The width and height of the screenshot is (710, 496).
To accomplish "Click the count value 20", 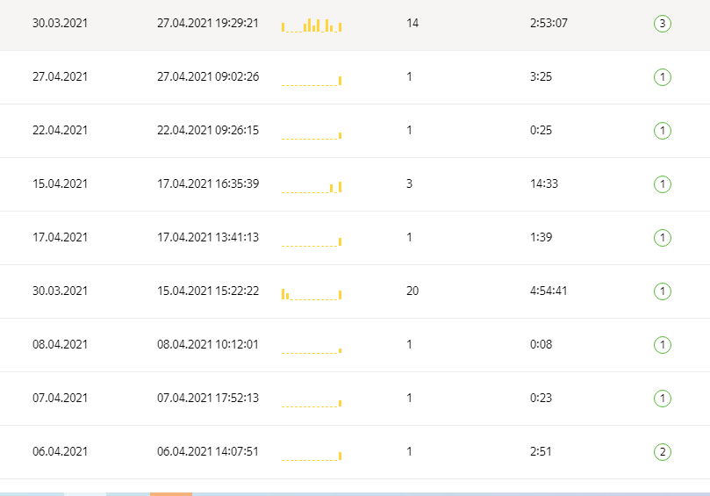I will [x=412, y=291].
